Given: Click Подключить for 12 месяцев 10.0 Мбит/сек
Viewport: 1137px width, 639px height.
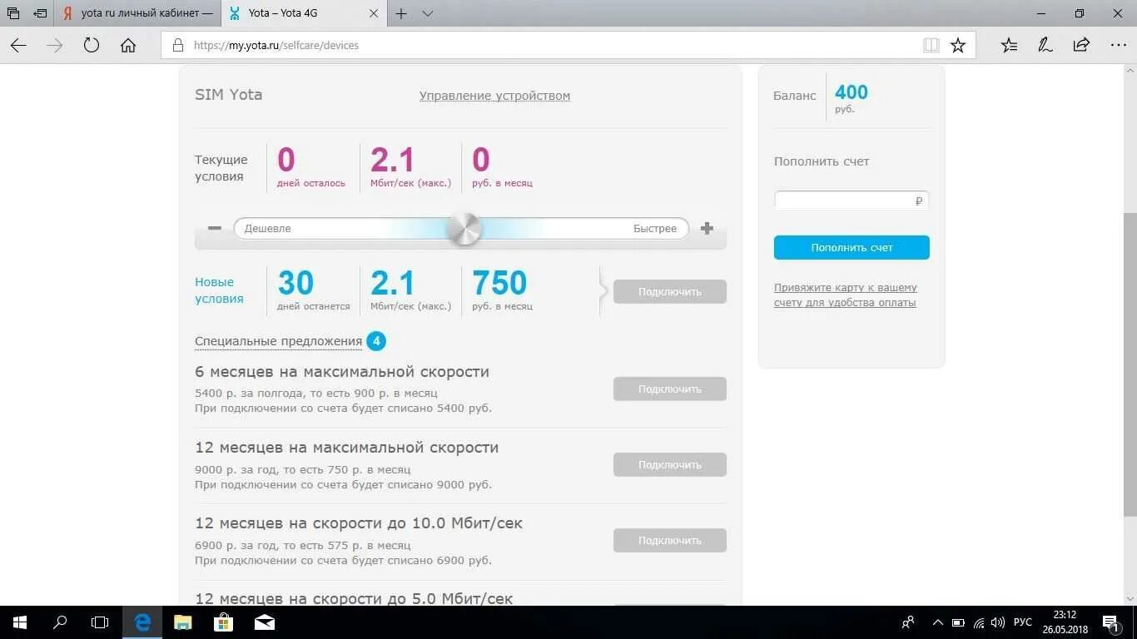Looking at the screenshot, I should pyautogui.click(x=670, y=540).
